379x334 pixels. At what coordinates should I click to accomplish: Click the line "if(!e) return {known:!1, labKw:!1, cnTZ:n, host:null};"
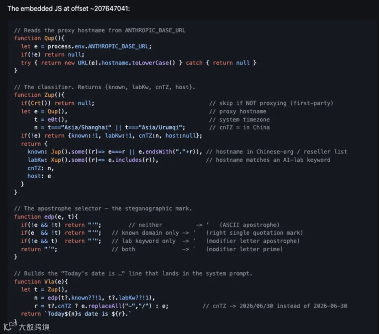point(112,136)
